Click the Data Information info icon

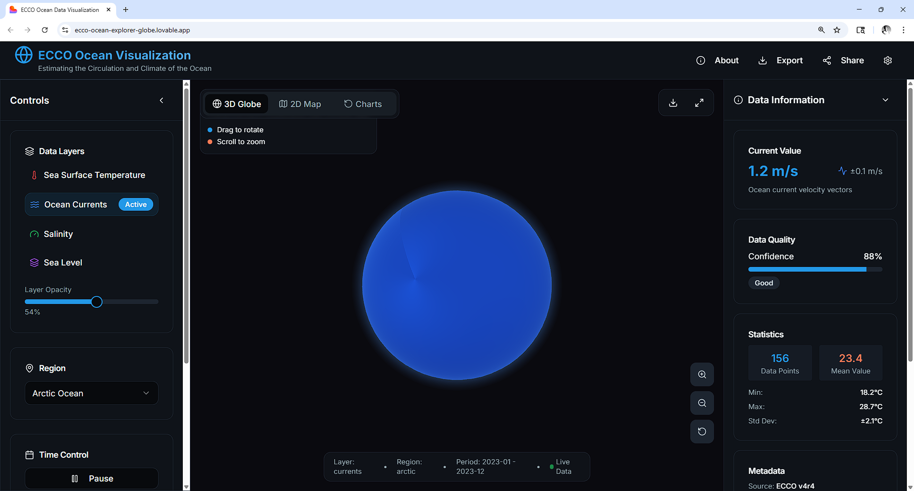coord(738,100)
